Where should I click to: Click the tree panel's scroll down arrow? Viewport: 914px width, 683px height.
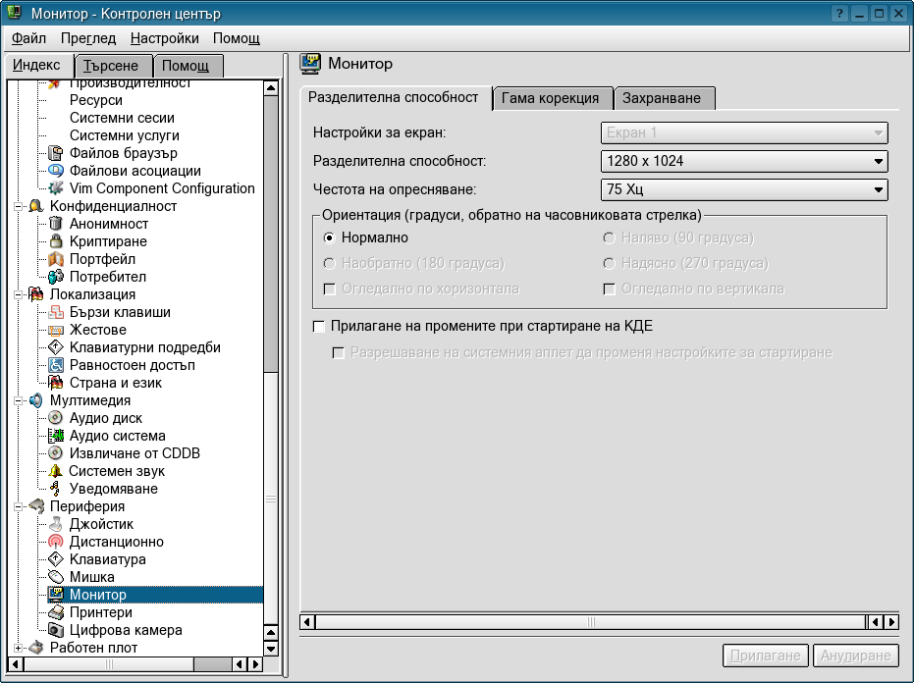point(271,649)
